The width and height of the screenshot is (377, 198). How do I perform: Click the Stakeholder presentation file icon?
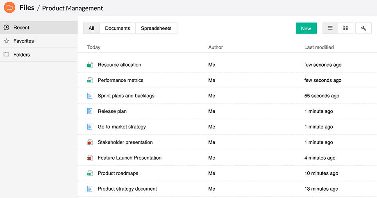coord(90,142)
